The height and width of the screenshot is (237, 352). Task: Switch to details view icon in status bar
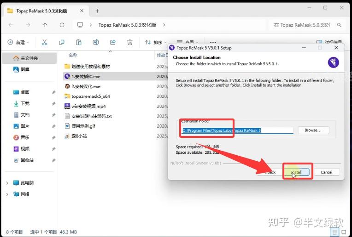pyautogui.click(x=334, y=232)
